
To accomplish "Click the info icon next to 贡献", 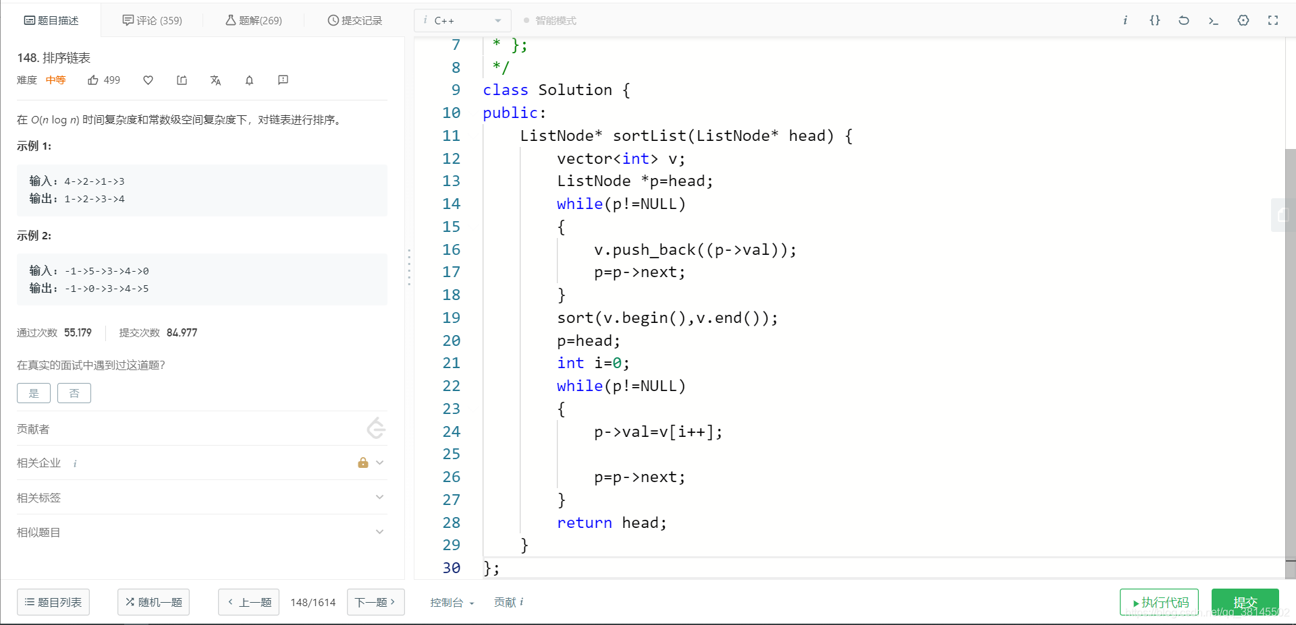I will tap(522, 602).
